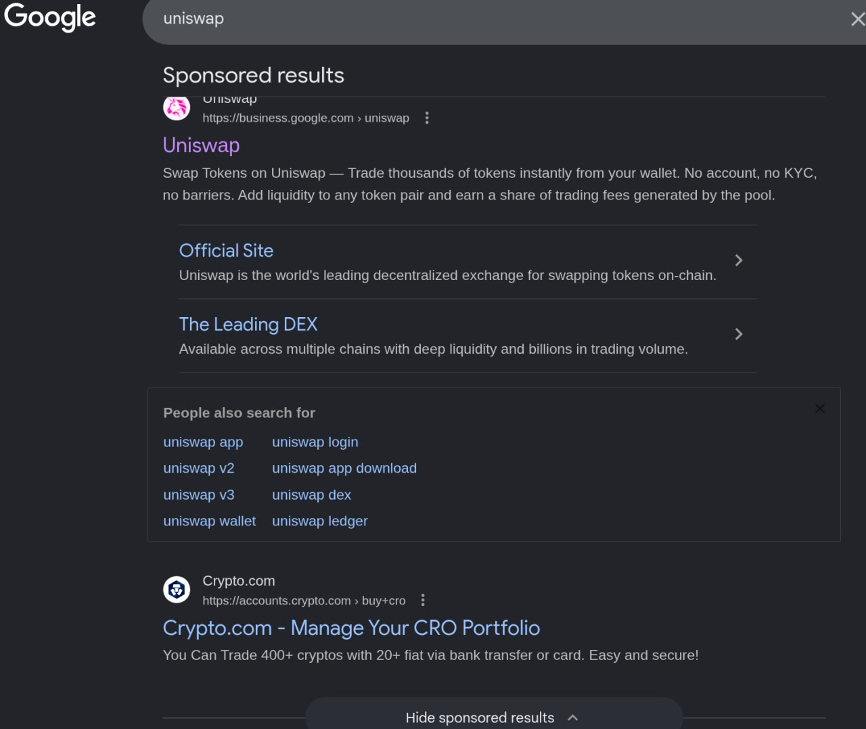Expand the Official Site chevron arrow
The image size is (866, 729).
coord(739,260)
